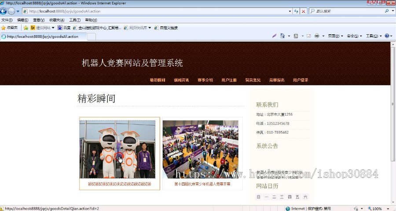Click the Print printer icon

pyautogui.click(x=317, y=36)
